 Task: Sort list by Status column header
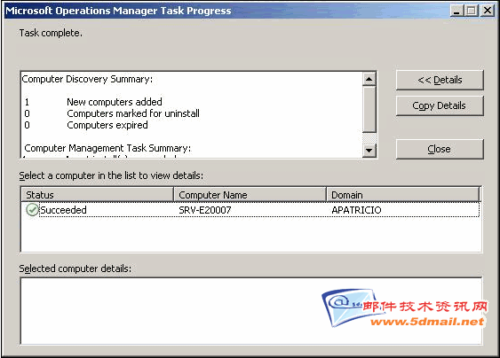click(x=98, y=194)
